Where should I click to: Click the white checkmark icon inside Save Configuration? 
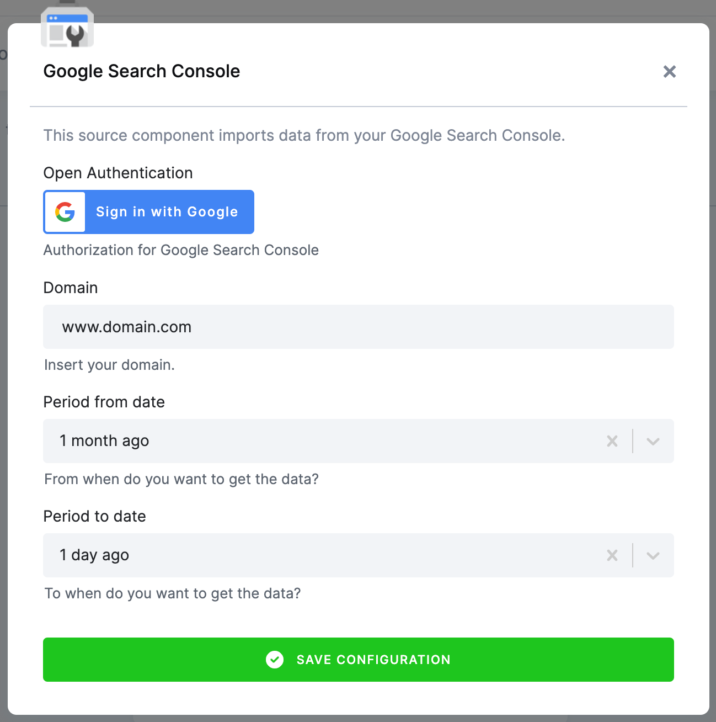275,660
